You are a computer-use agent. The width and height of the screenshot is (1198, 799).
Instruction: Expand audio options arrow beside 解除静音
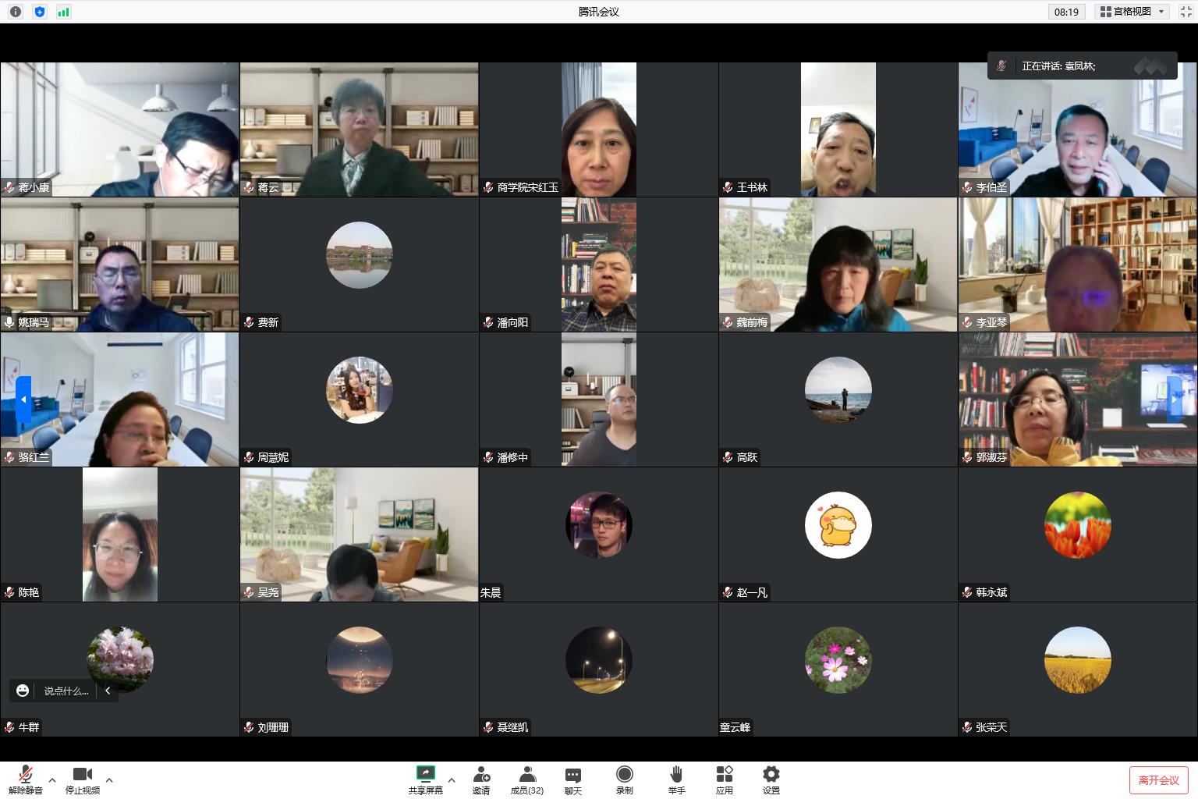(x=52, y=779)
